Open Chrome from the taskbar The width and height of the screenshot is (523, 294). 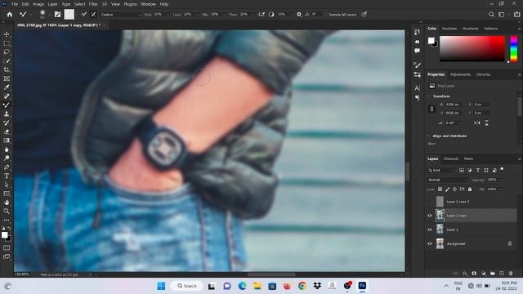click(302, 286)
